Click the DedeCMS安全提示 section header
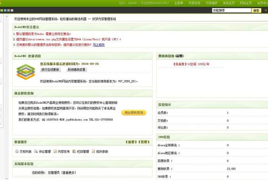This screenshot has width=268, height=180. coord(140,27)
